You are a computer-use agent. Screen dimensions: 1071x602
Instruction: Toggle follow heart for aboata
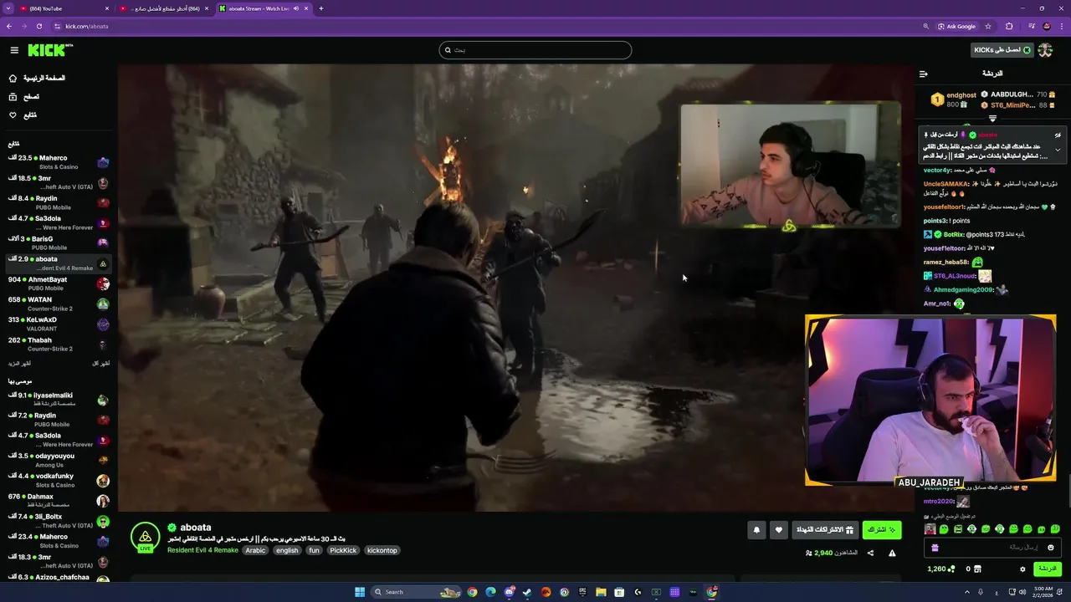[779, 530]
